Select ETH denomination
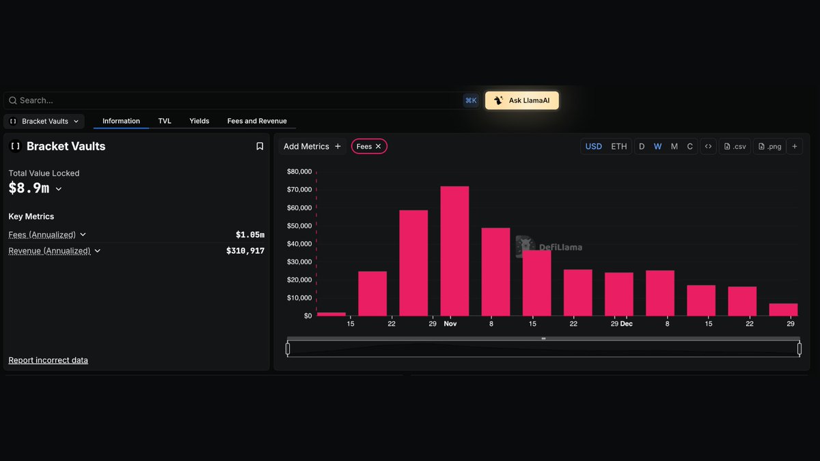The height and width of the screenshot is (461, 820). [x=619, y=146]
